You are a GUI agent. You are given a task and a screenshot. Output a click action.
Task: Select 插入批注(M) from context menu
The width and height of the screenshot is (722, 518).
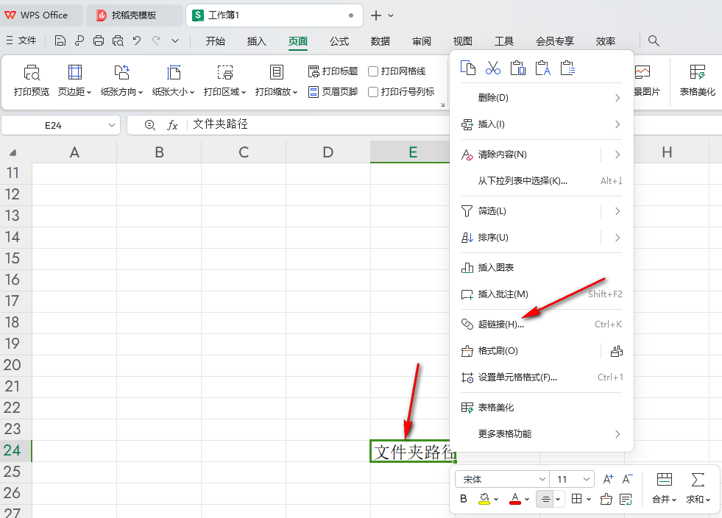click(x=542, y=294)
